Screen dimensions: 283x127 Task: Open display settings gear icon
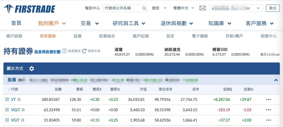click(32, 69)
